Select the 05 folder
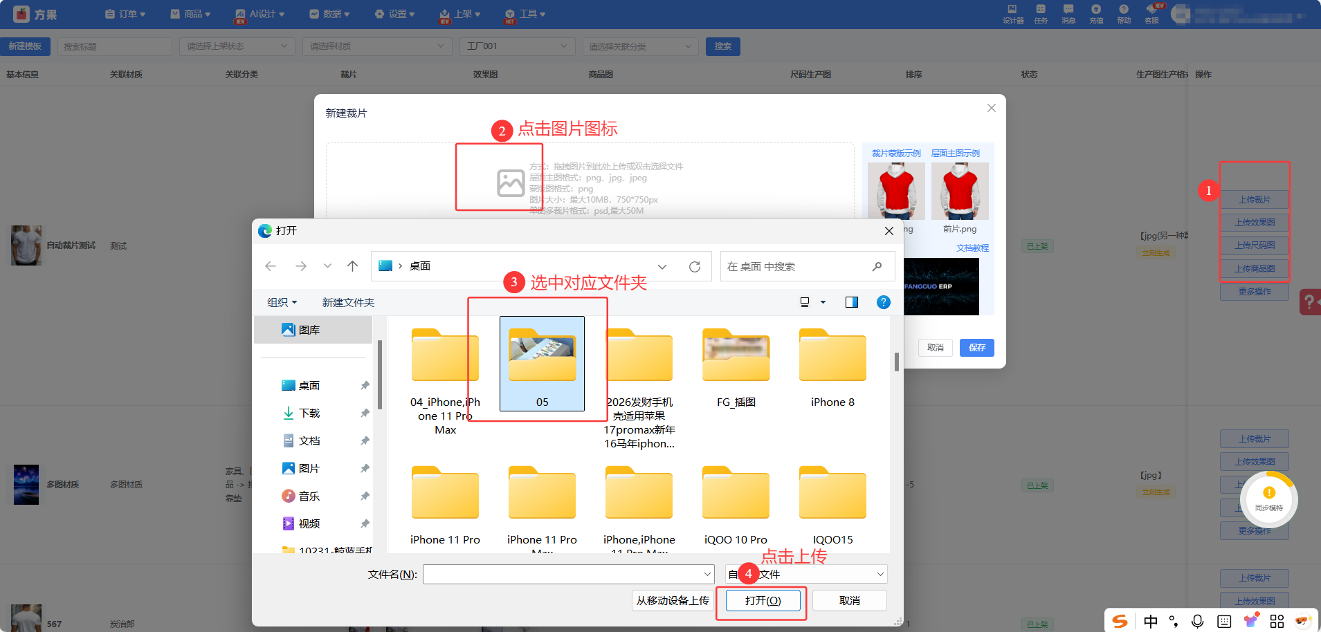This screenshot has width=1321, height=632. point(542,364)
